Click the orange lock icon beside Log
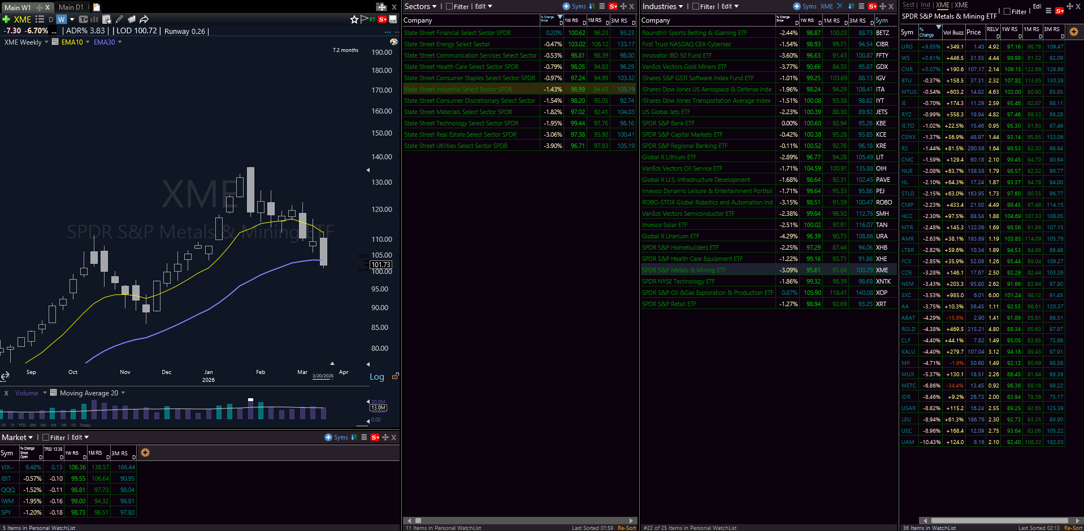Screen dimensions: 1084x531 pos(395,376)
